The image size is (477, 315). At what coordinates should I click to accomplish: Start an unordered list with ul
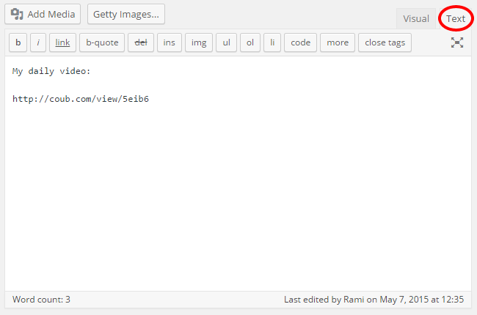click(226, 42)
